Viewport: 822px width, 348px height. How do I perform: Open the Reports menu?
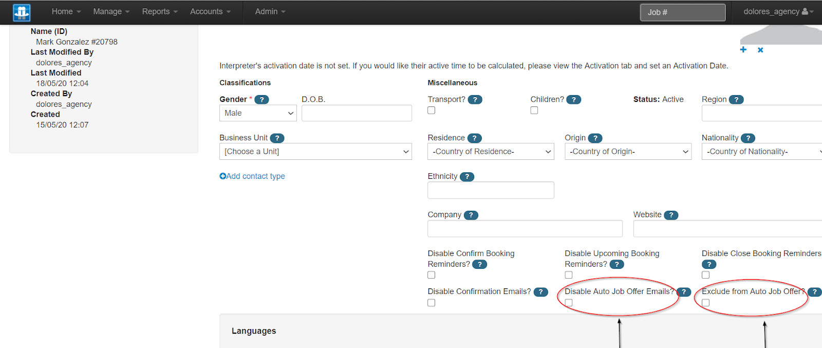click(160, 12)
